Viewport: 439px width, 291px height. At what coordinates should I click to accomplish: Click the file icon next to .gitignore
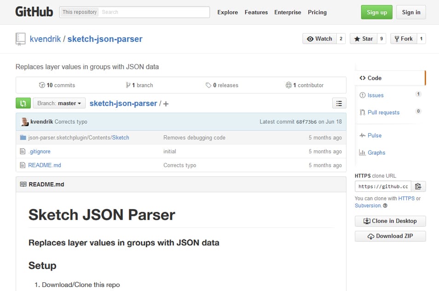tap(23, 151)
